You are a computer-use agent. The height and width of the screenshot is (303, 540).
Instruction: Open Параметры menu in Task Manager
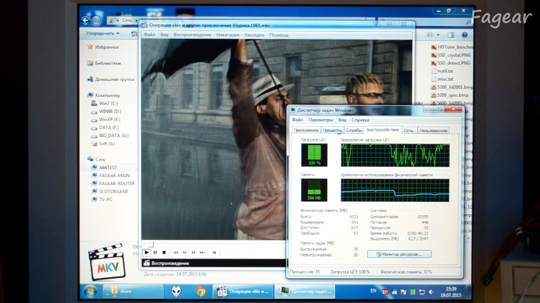[321, 120]
